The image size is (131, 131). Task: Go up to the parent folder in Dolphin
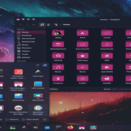(34, 25)
